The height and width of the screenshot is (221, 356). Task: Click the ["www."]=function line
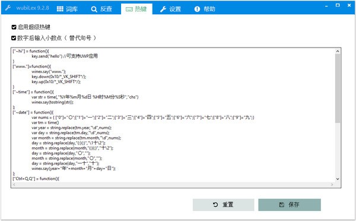point(32,67)
